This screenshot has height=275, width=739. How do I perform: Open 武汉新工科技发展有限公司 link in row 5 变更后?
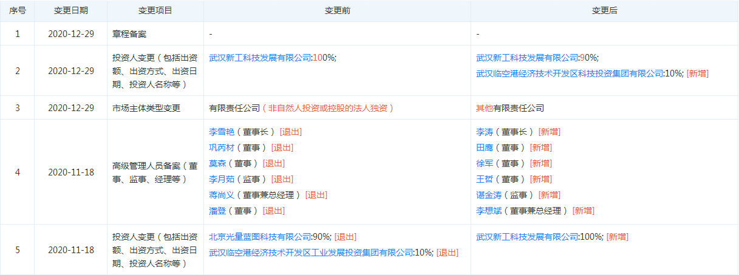pos(528,237)
